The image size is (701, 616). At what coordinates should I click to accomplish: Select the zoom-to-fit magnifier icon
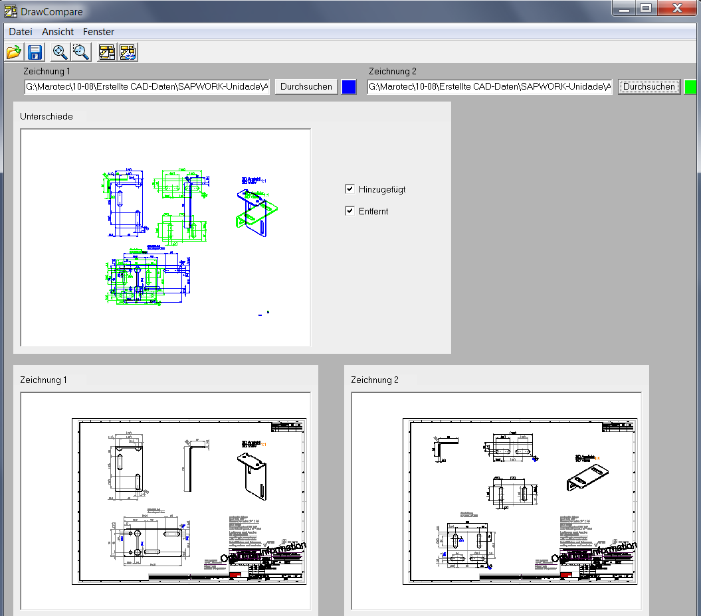tap(59, 52)
